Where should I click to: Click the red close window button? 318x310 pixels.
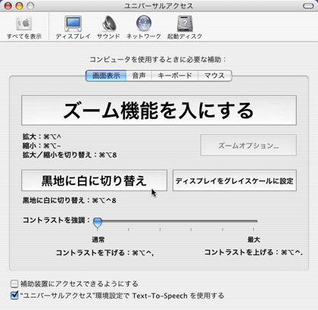8,6
